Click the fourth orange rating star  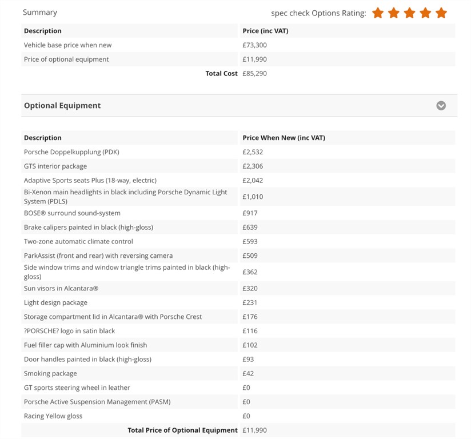coord(425,13)
